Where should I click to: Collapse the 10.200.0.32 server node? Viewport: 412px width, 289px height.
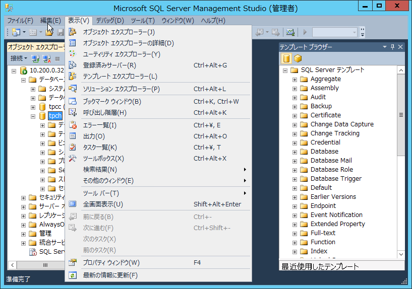[14, 71]
